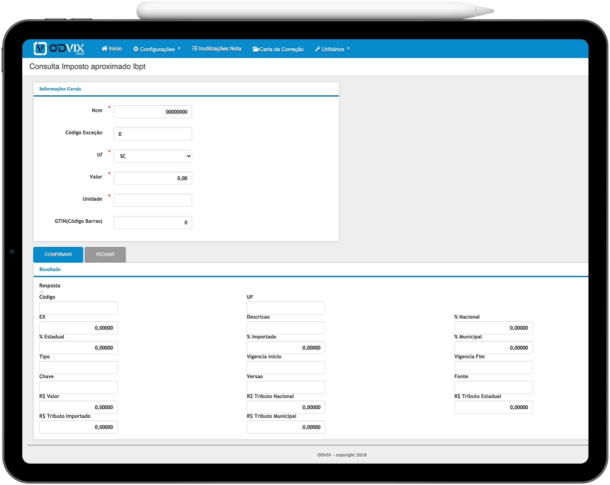The height and width of the screenshot is (485, 610).
Task: Select the Valor input field
Action: coord(153,178)
